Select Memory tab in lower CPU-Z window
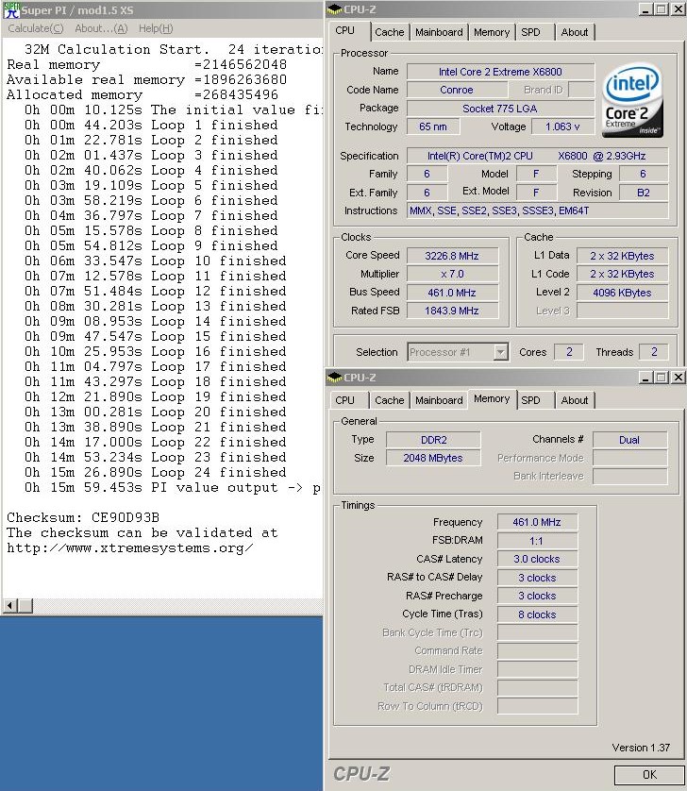 [x=492, y=398]
